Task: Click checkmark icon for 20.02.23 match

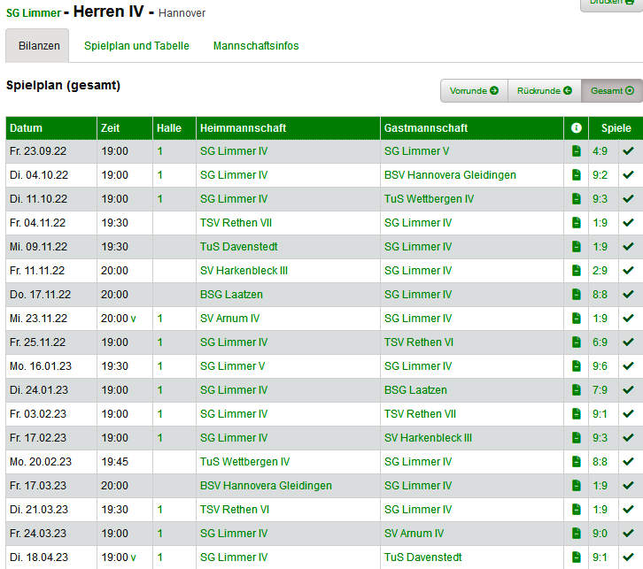Action: [628, 462]
